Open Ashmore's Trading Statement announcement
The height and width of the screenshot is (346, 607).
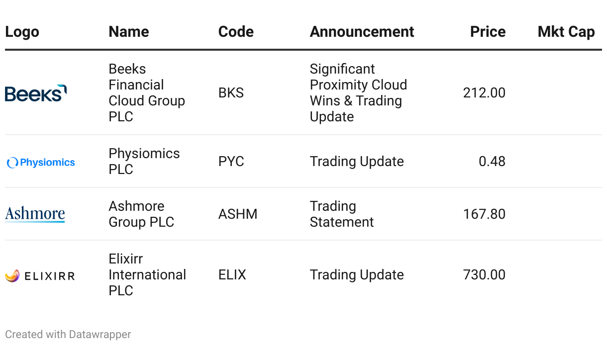point(341,214)
